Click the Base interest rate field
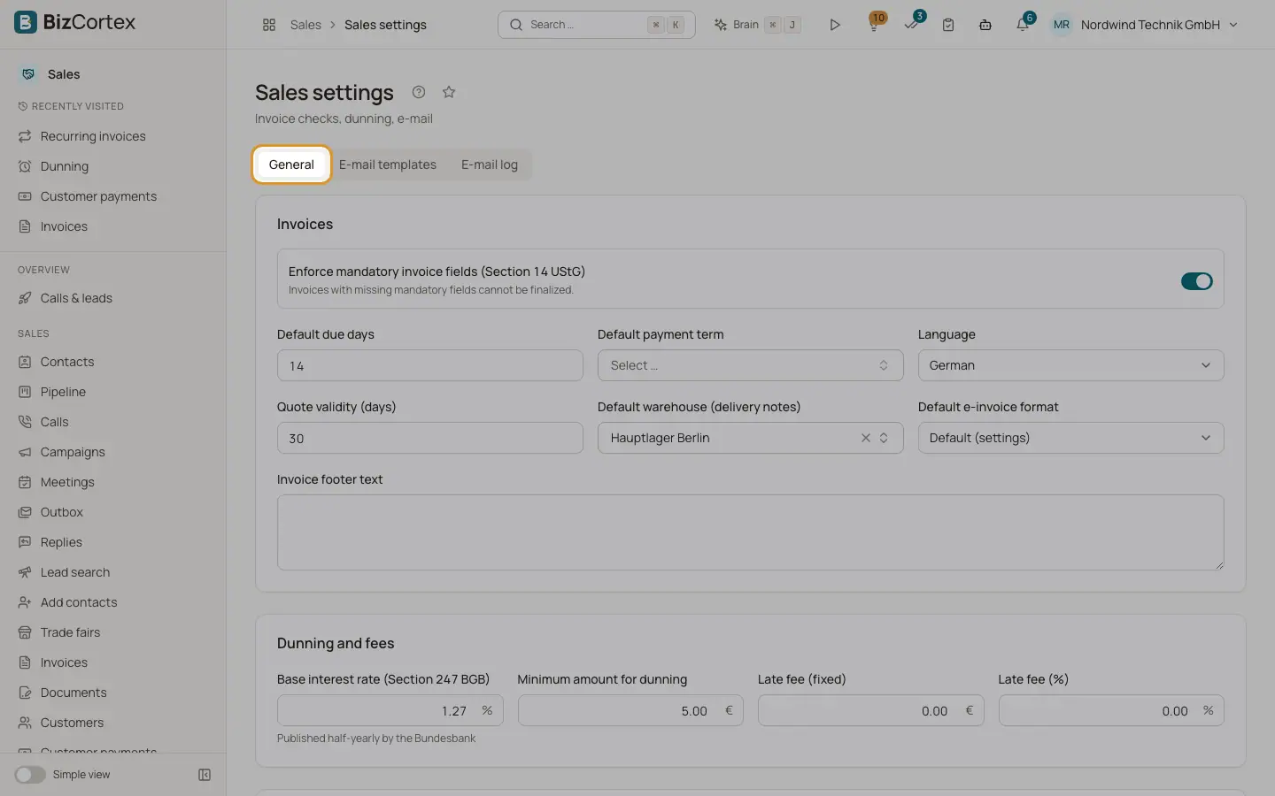 point(390,710)
